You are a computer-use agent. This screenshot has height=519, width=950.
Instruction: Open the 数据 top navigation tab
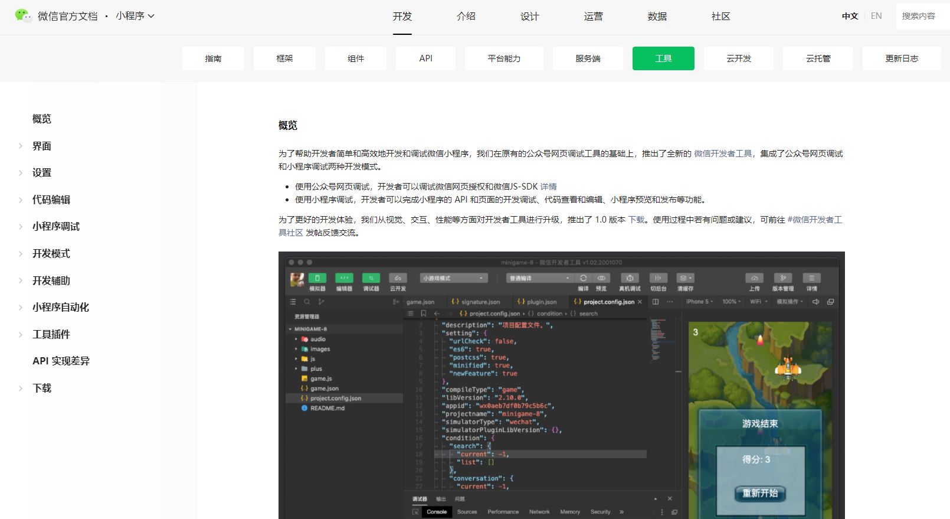tap(657, 17)
